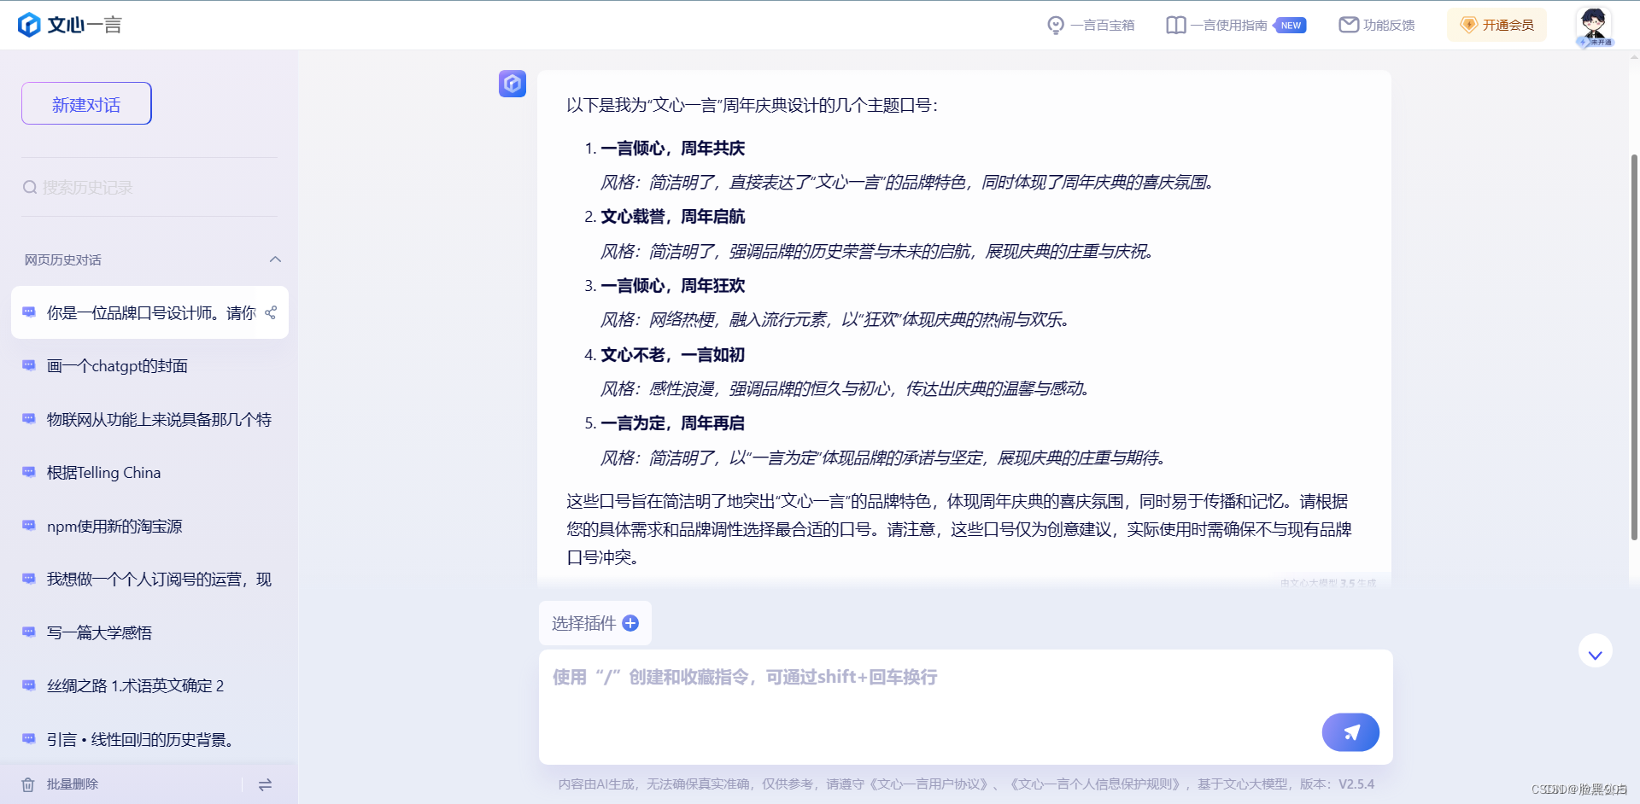The image size is (1640, 804).
Task: Collapse the 网页历史对话 section chevron
Action: [275, 259]
